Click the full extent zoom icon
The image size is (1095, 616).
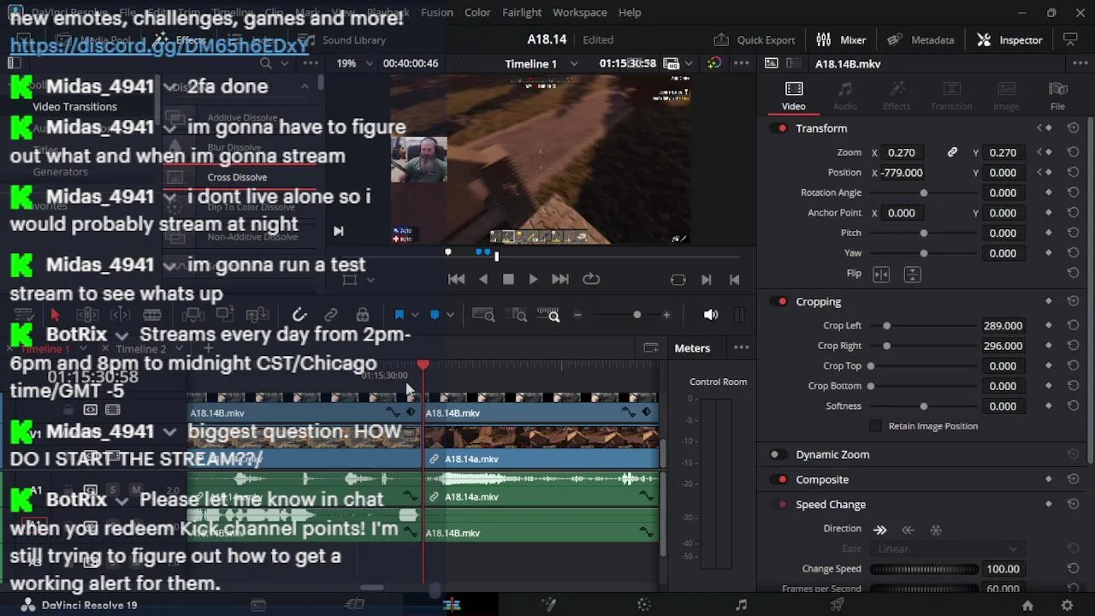tap(483, 315)
